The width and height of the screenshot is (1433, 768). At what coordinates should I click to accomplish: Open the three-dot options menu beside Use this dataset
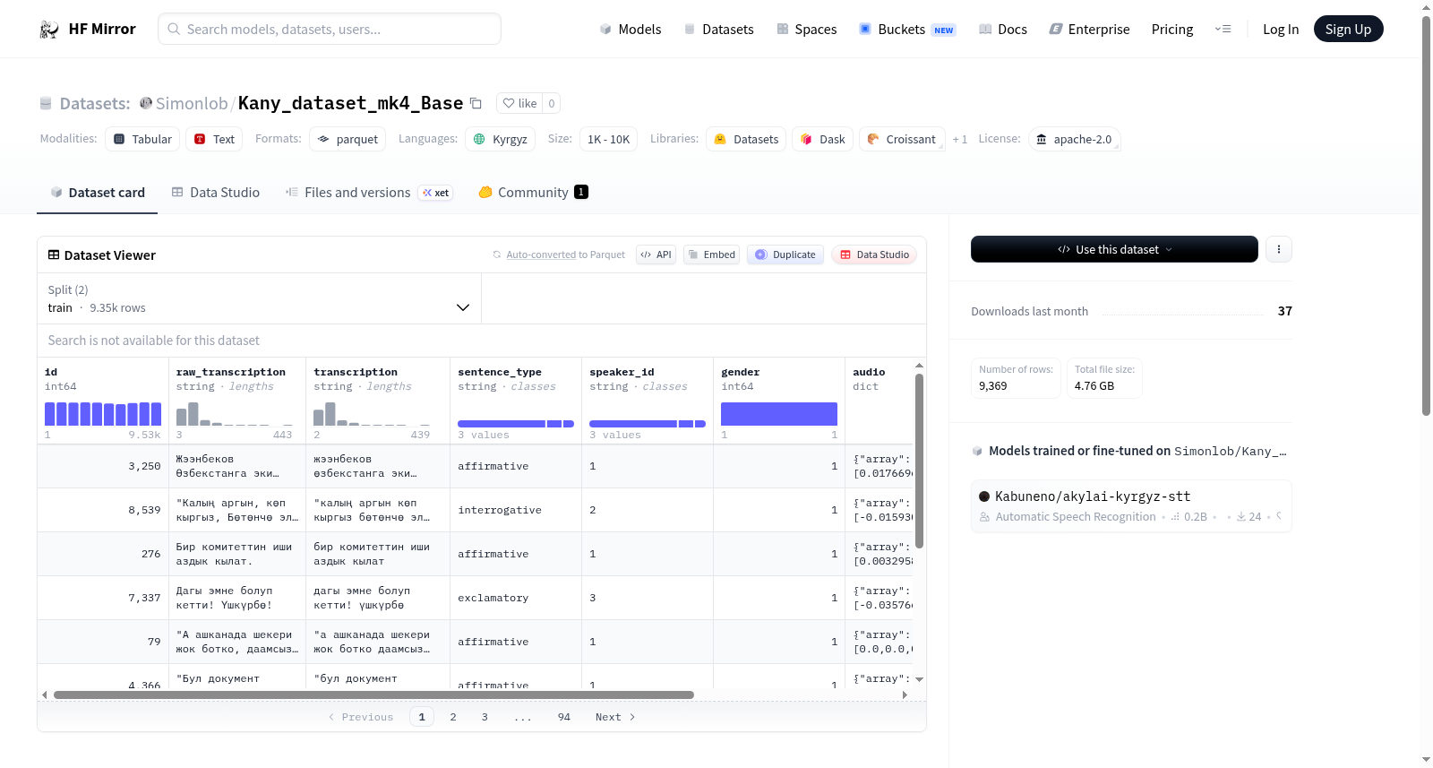[x=1279, y=249]
